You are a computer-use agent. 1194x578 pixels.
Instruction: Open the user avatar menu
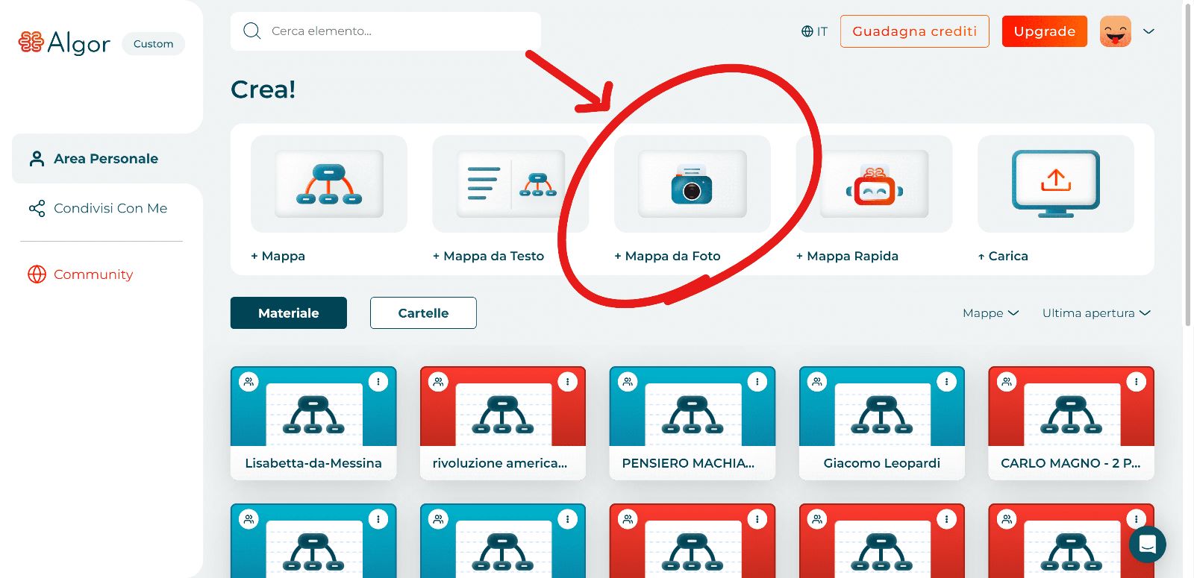tap(1116, 31)
